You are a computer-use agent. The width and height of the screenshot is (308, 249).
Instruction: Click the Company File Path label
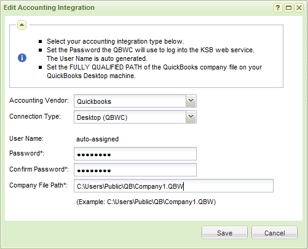tap(38, 185)
